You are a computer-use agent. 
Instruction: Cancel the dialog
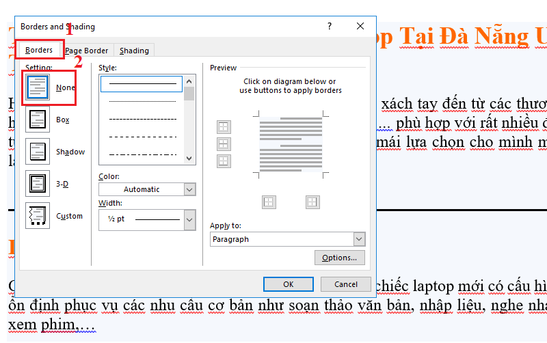[346, 284]
